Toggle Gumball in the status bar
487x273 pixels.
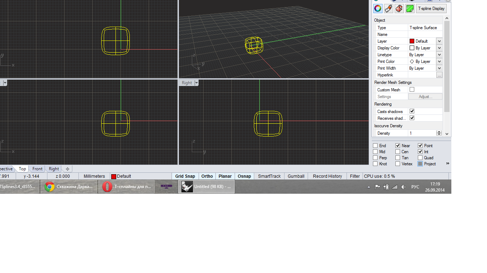click(x=296, y=176)
